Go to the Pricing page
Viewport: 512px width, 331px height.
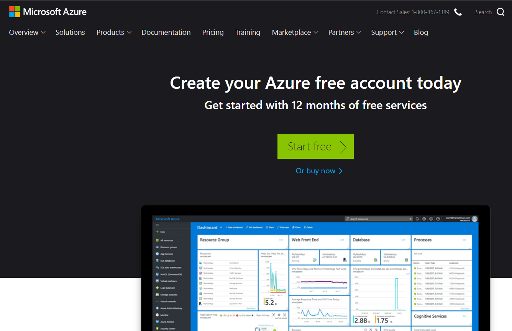click(x=213, y=33)
